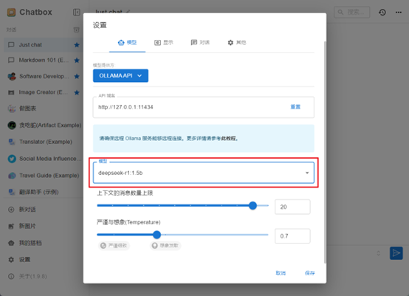
Task: Click the 翻译助手 (示例) icon
Action: 12,192
